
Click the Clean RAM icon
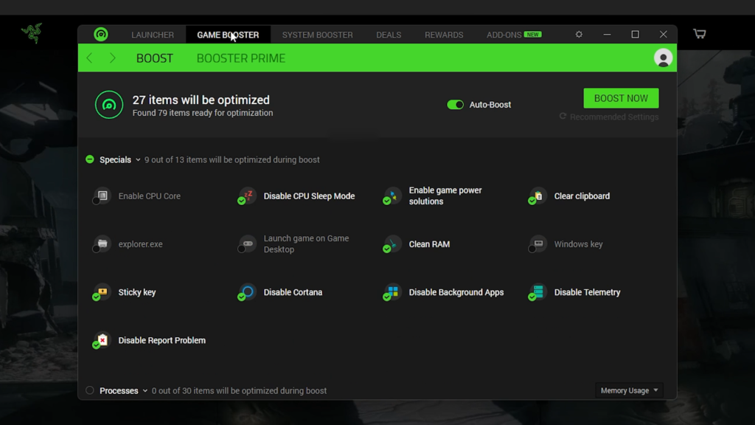pos(392,244)
